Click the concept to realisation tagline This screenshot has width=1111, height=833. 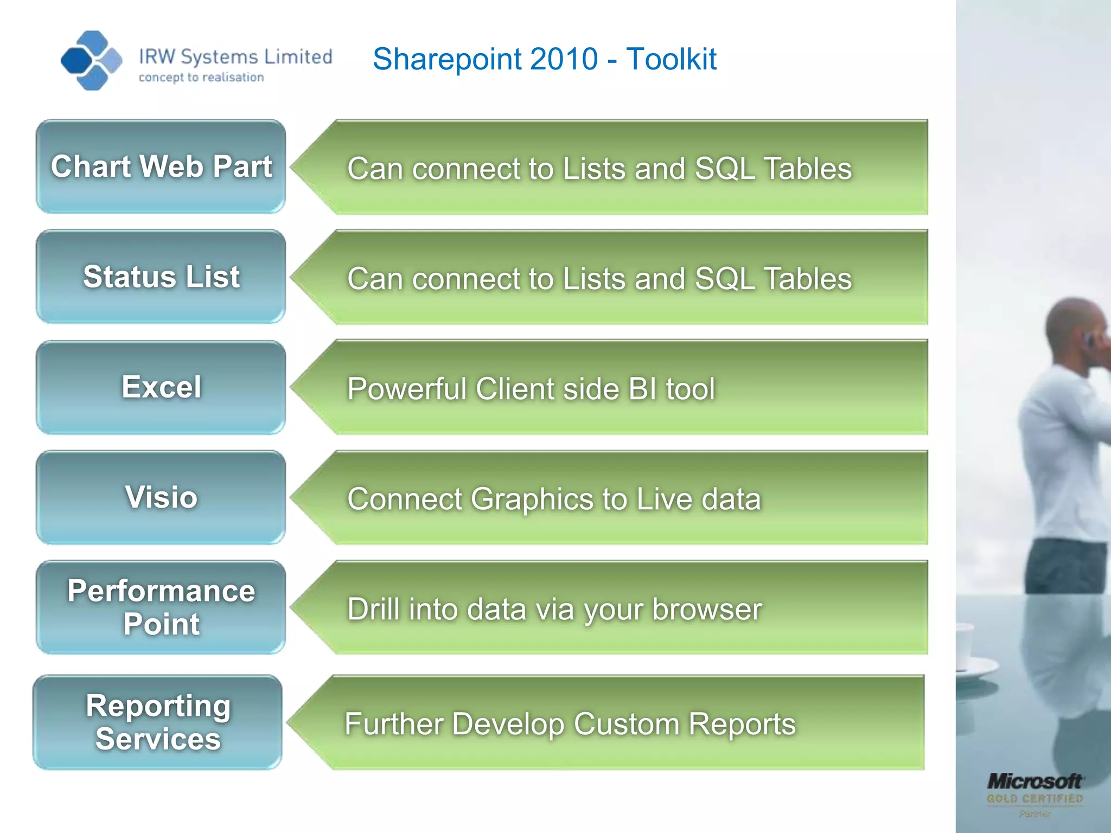201,78
